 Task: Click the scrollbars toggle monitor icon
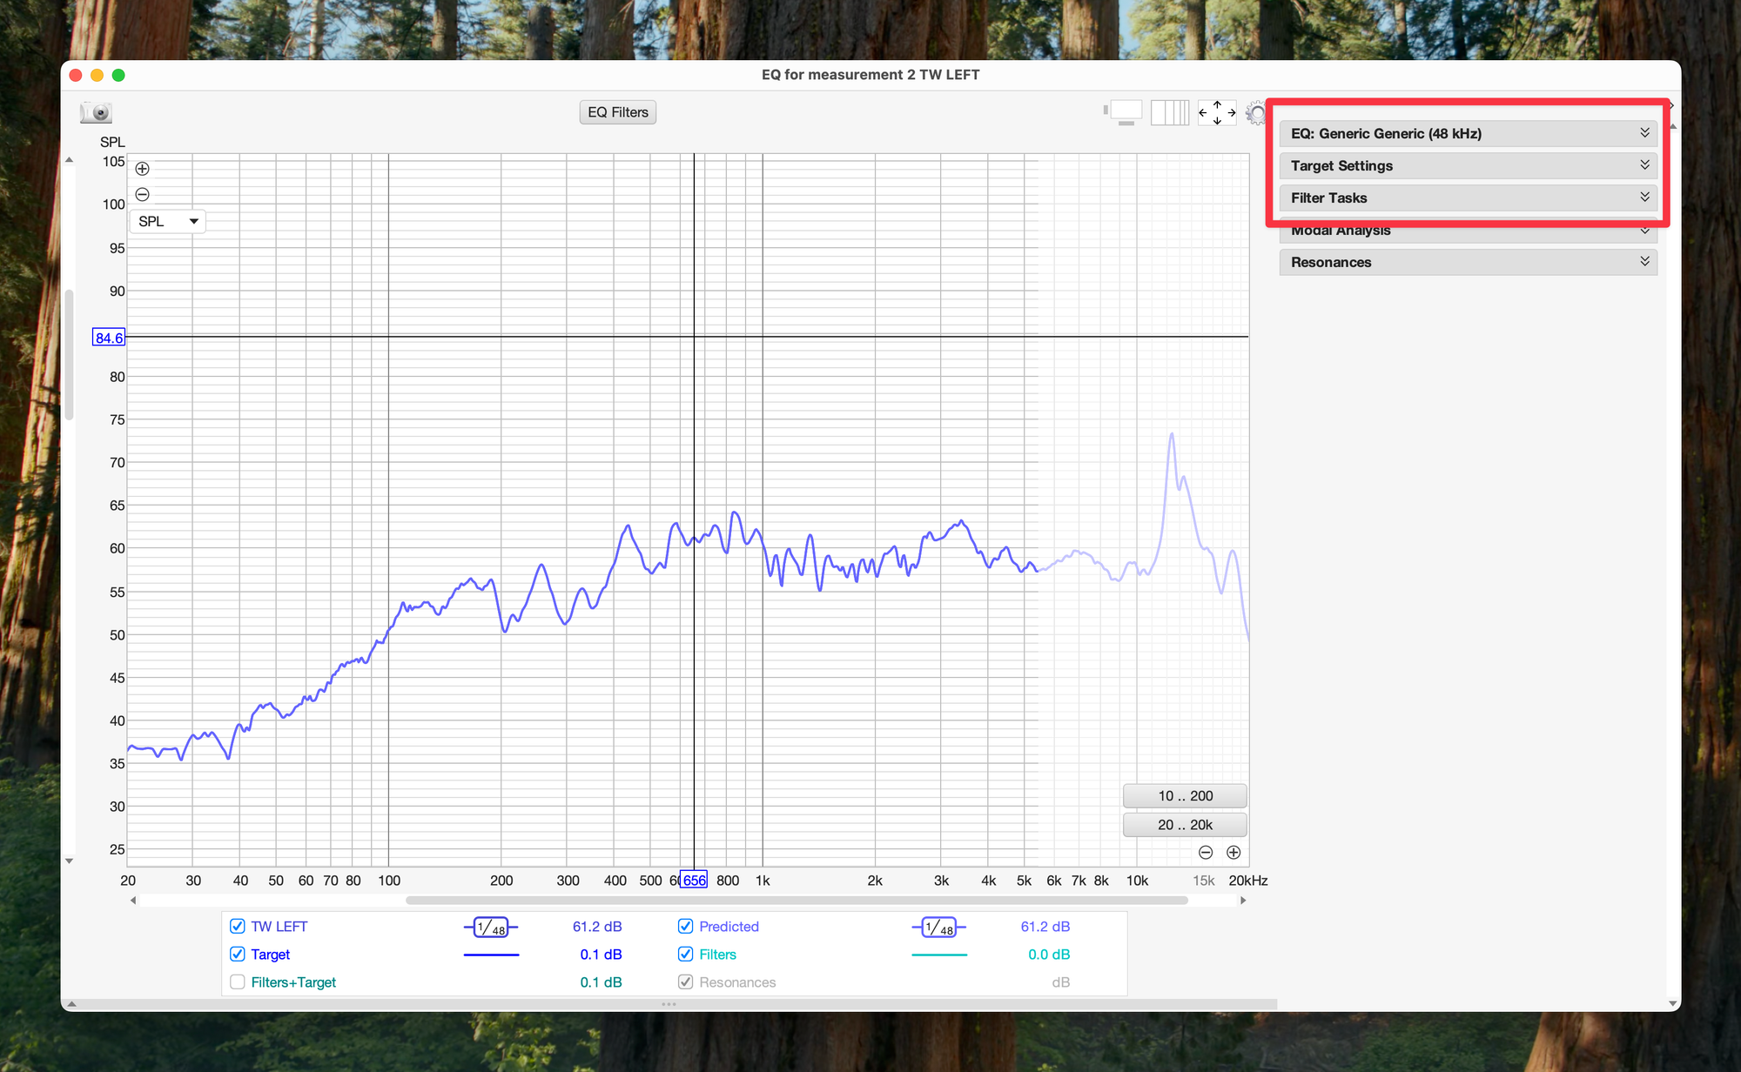[x=1124, y=112]
